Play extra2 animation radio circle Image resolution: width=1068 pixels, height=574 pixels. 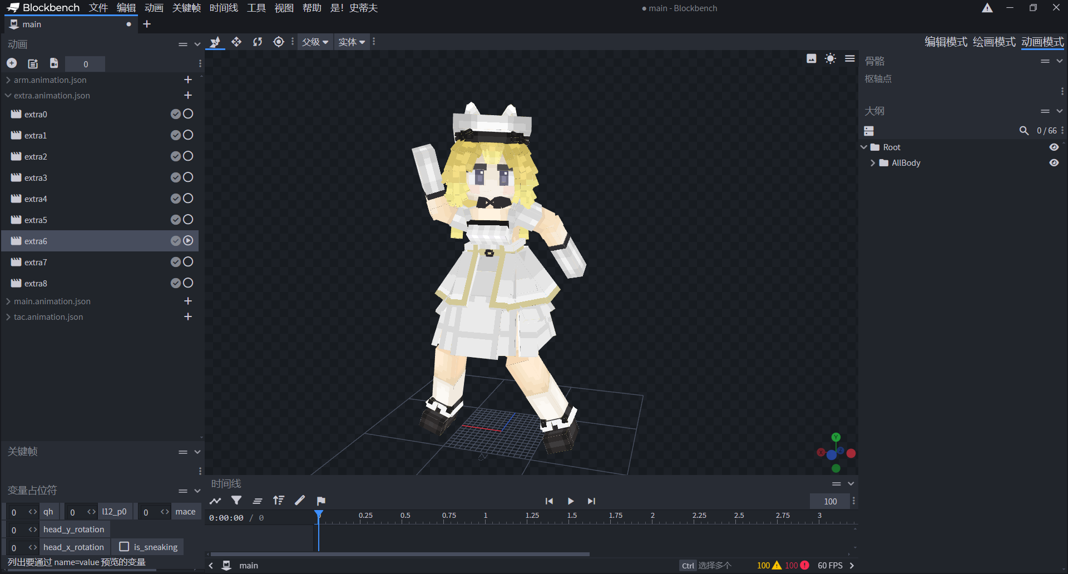(189, 156)
